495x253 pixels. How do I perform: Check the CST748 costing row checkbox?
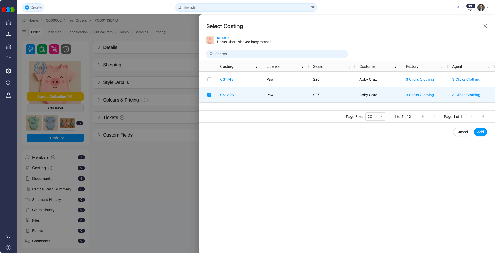coord(209,79)
